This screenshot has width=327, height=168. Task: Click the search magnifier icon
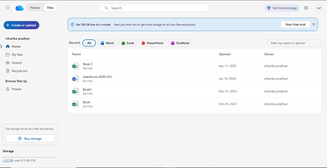pyautogui.click(x=107, y=8)
